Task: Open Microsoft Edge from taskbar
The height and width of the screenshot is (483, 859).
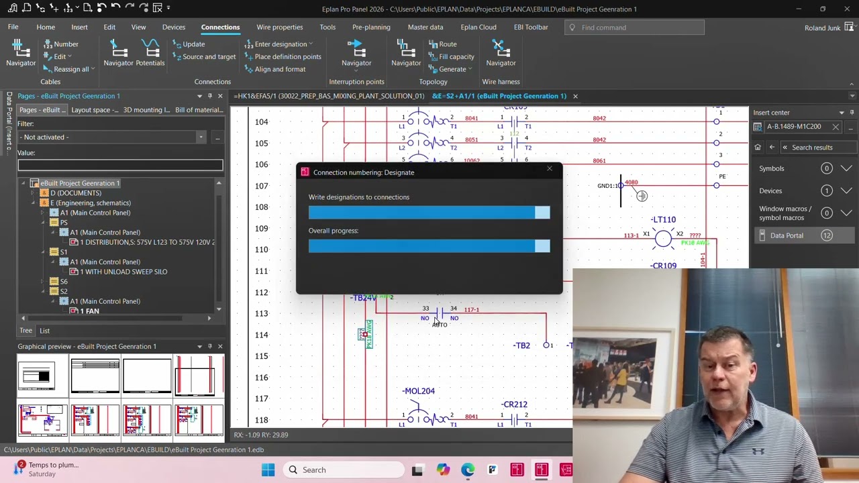Action: (468, 470)
